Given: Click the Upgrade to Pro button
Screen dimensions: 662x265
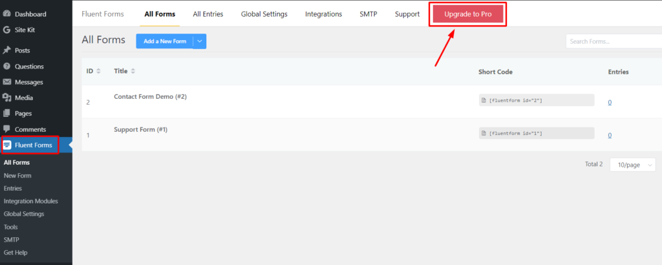Looking at the screenshot, I should [468, 14].
